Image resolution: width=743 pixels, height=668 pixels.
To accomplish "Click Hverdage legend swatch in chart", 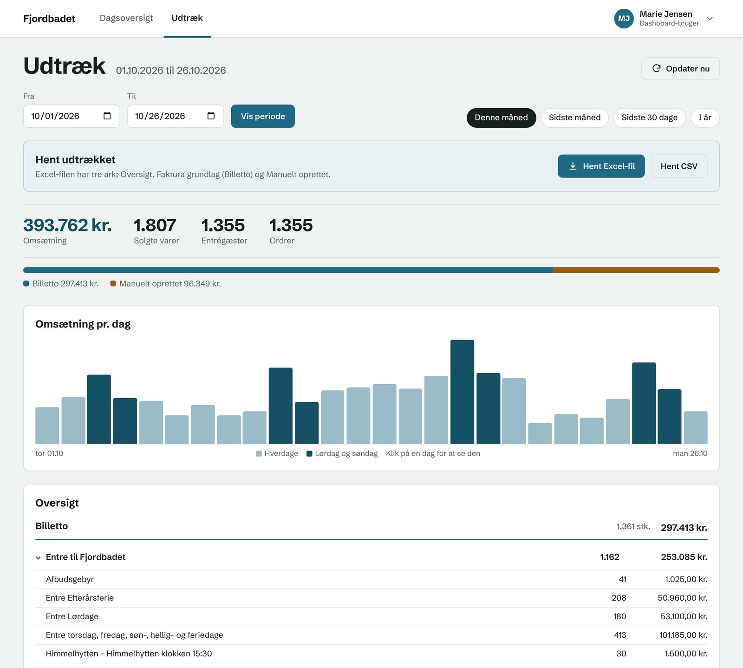I will 259,453.
